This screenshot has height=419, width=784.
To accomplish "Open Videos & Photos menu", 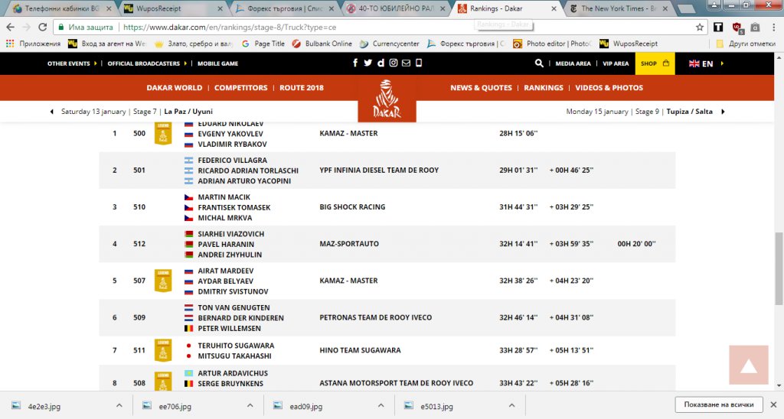I will 609,87.
